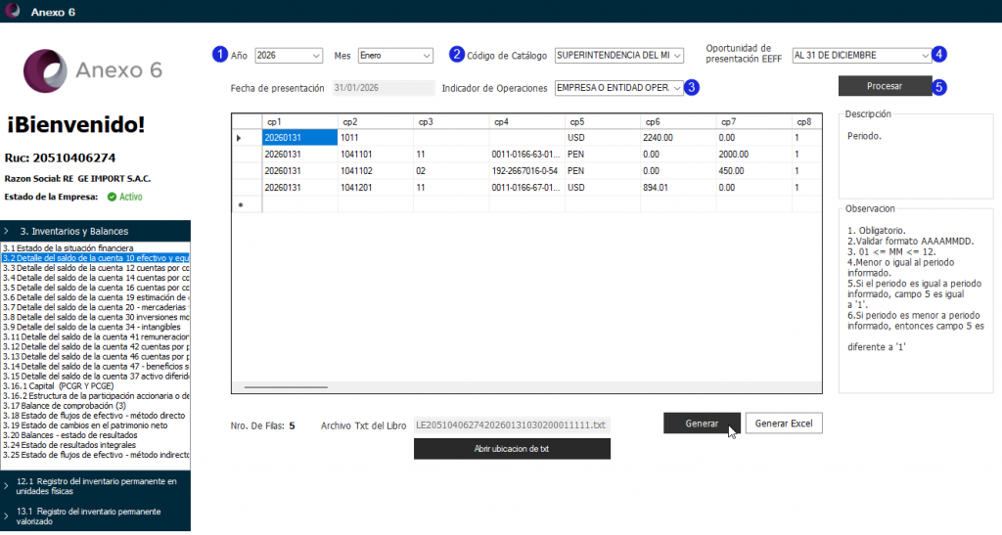
Task: Click the grid's horizontal scrollbar thumb
Action: [x=286, y=387]
